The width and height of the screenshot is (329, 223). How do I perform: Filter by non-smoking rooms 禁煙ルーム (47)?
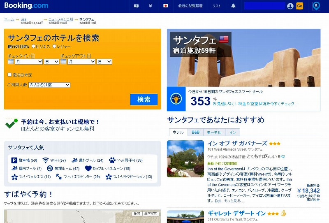tap(63, 168)
